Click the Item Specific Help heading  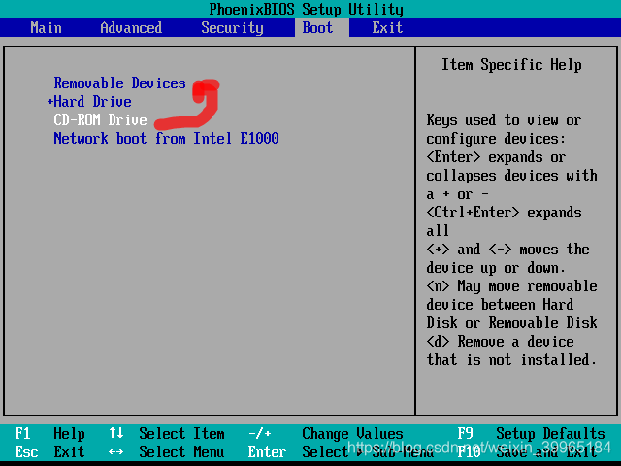click(x=511, y=65)
